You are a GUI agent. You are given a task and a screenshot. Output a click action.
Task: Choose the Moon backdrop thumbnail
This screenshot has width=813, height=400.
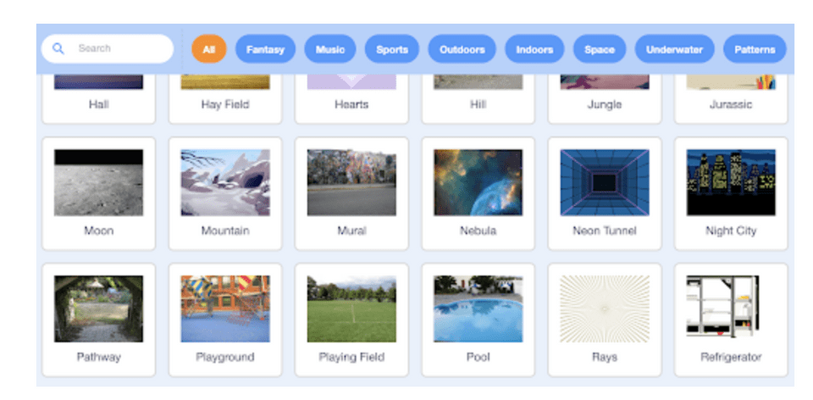click(x=98, y=182)
